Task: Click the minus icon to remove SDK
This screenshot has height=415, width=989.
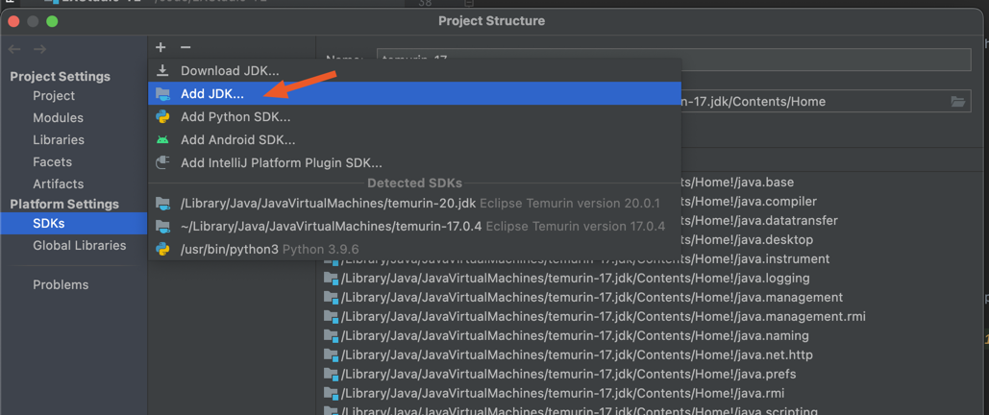Action: [x=185, y=47]
